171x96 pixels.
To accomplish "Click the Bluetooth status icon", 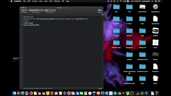I will (x=118, y=1).
